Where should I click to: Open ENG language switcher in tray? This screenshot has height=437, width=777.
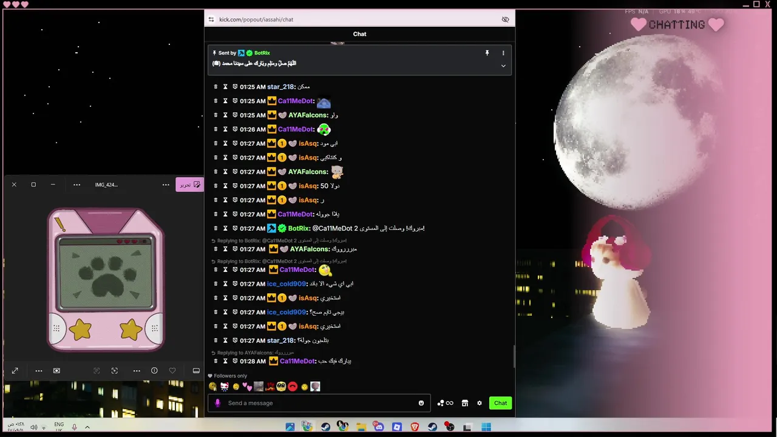tap(59, 427)
